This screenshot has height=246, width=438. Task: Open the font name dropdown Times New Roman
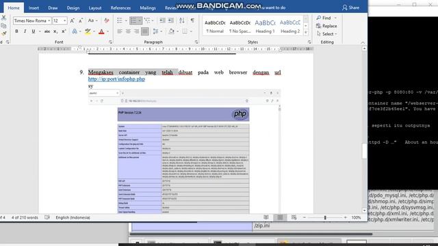click(49, 21)
